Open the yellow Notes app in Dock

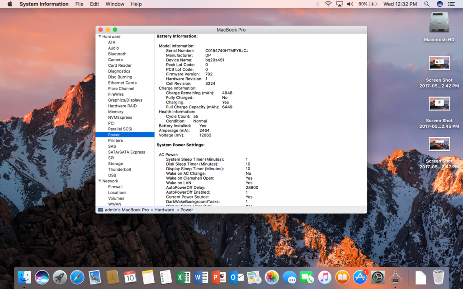(x=148, y=277)
